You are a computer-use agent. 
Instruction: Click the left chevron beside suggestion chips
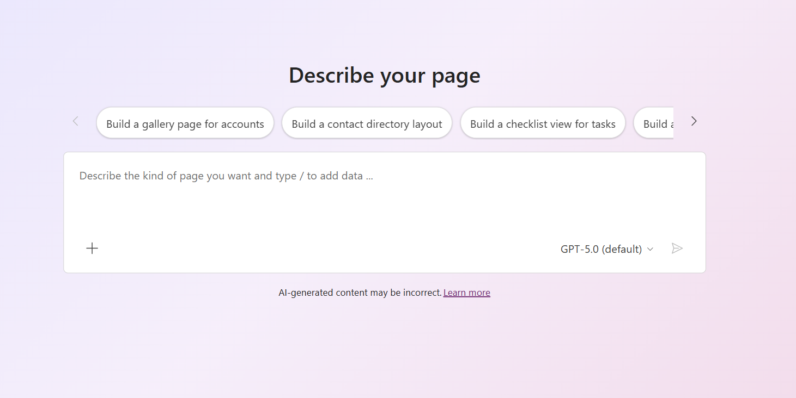[75, 121]
